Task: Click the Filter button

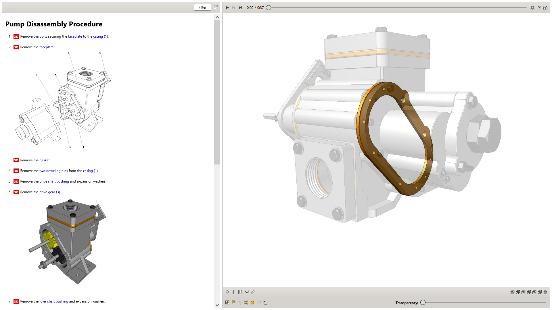Action: tap(202, 7)
